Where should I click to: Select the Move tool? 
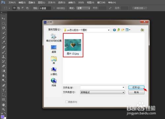click(x=3, y=18)
